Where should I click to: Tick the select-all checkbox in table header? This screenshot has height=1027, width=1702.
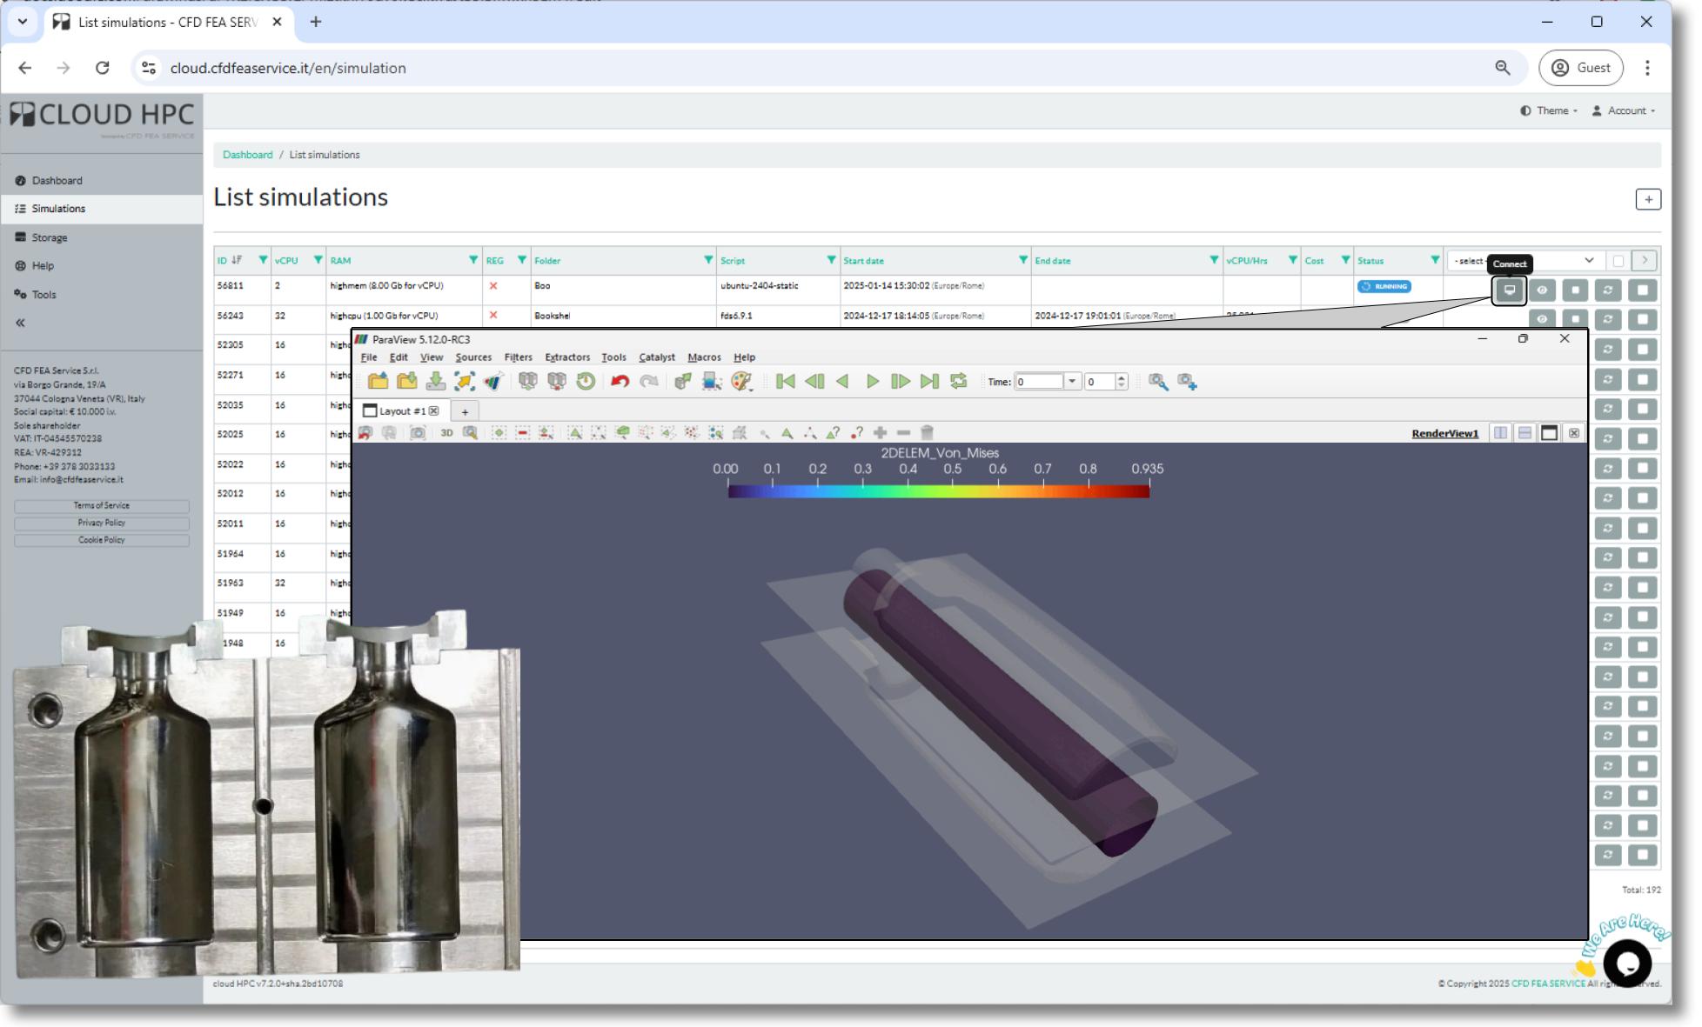click(x=1618, y=261)
